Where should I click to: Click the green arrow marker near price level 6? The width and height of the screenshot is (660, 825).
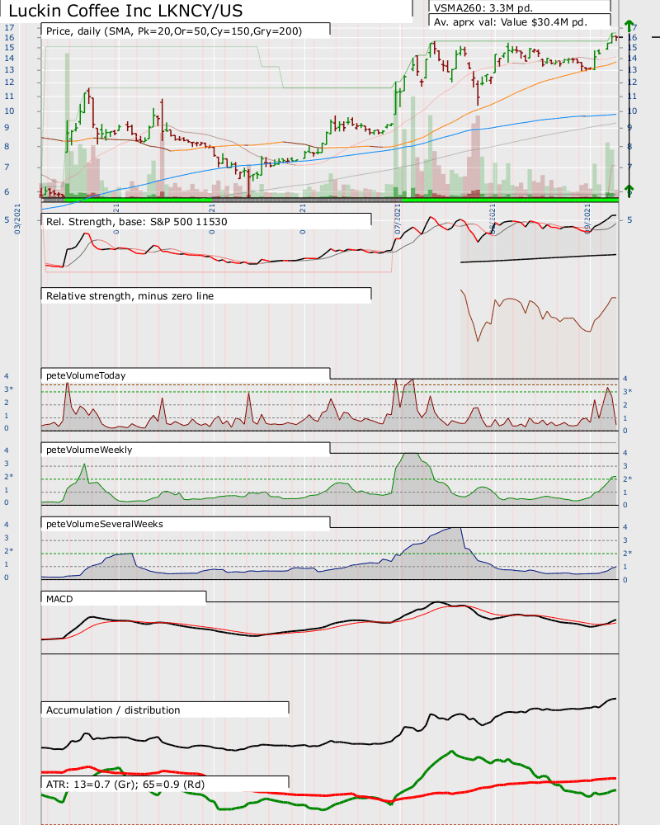point(629,190)
